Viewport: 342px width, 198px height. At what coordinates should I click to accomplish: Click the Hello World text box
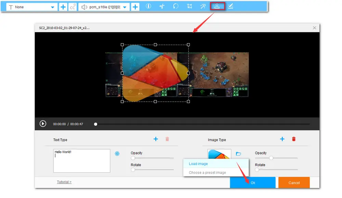pyautogui.click(x=82, y=161)
